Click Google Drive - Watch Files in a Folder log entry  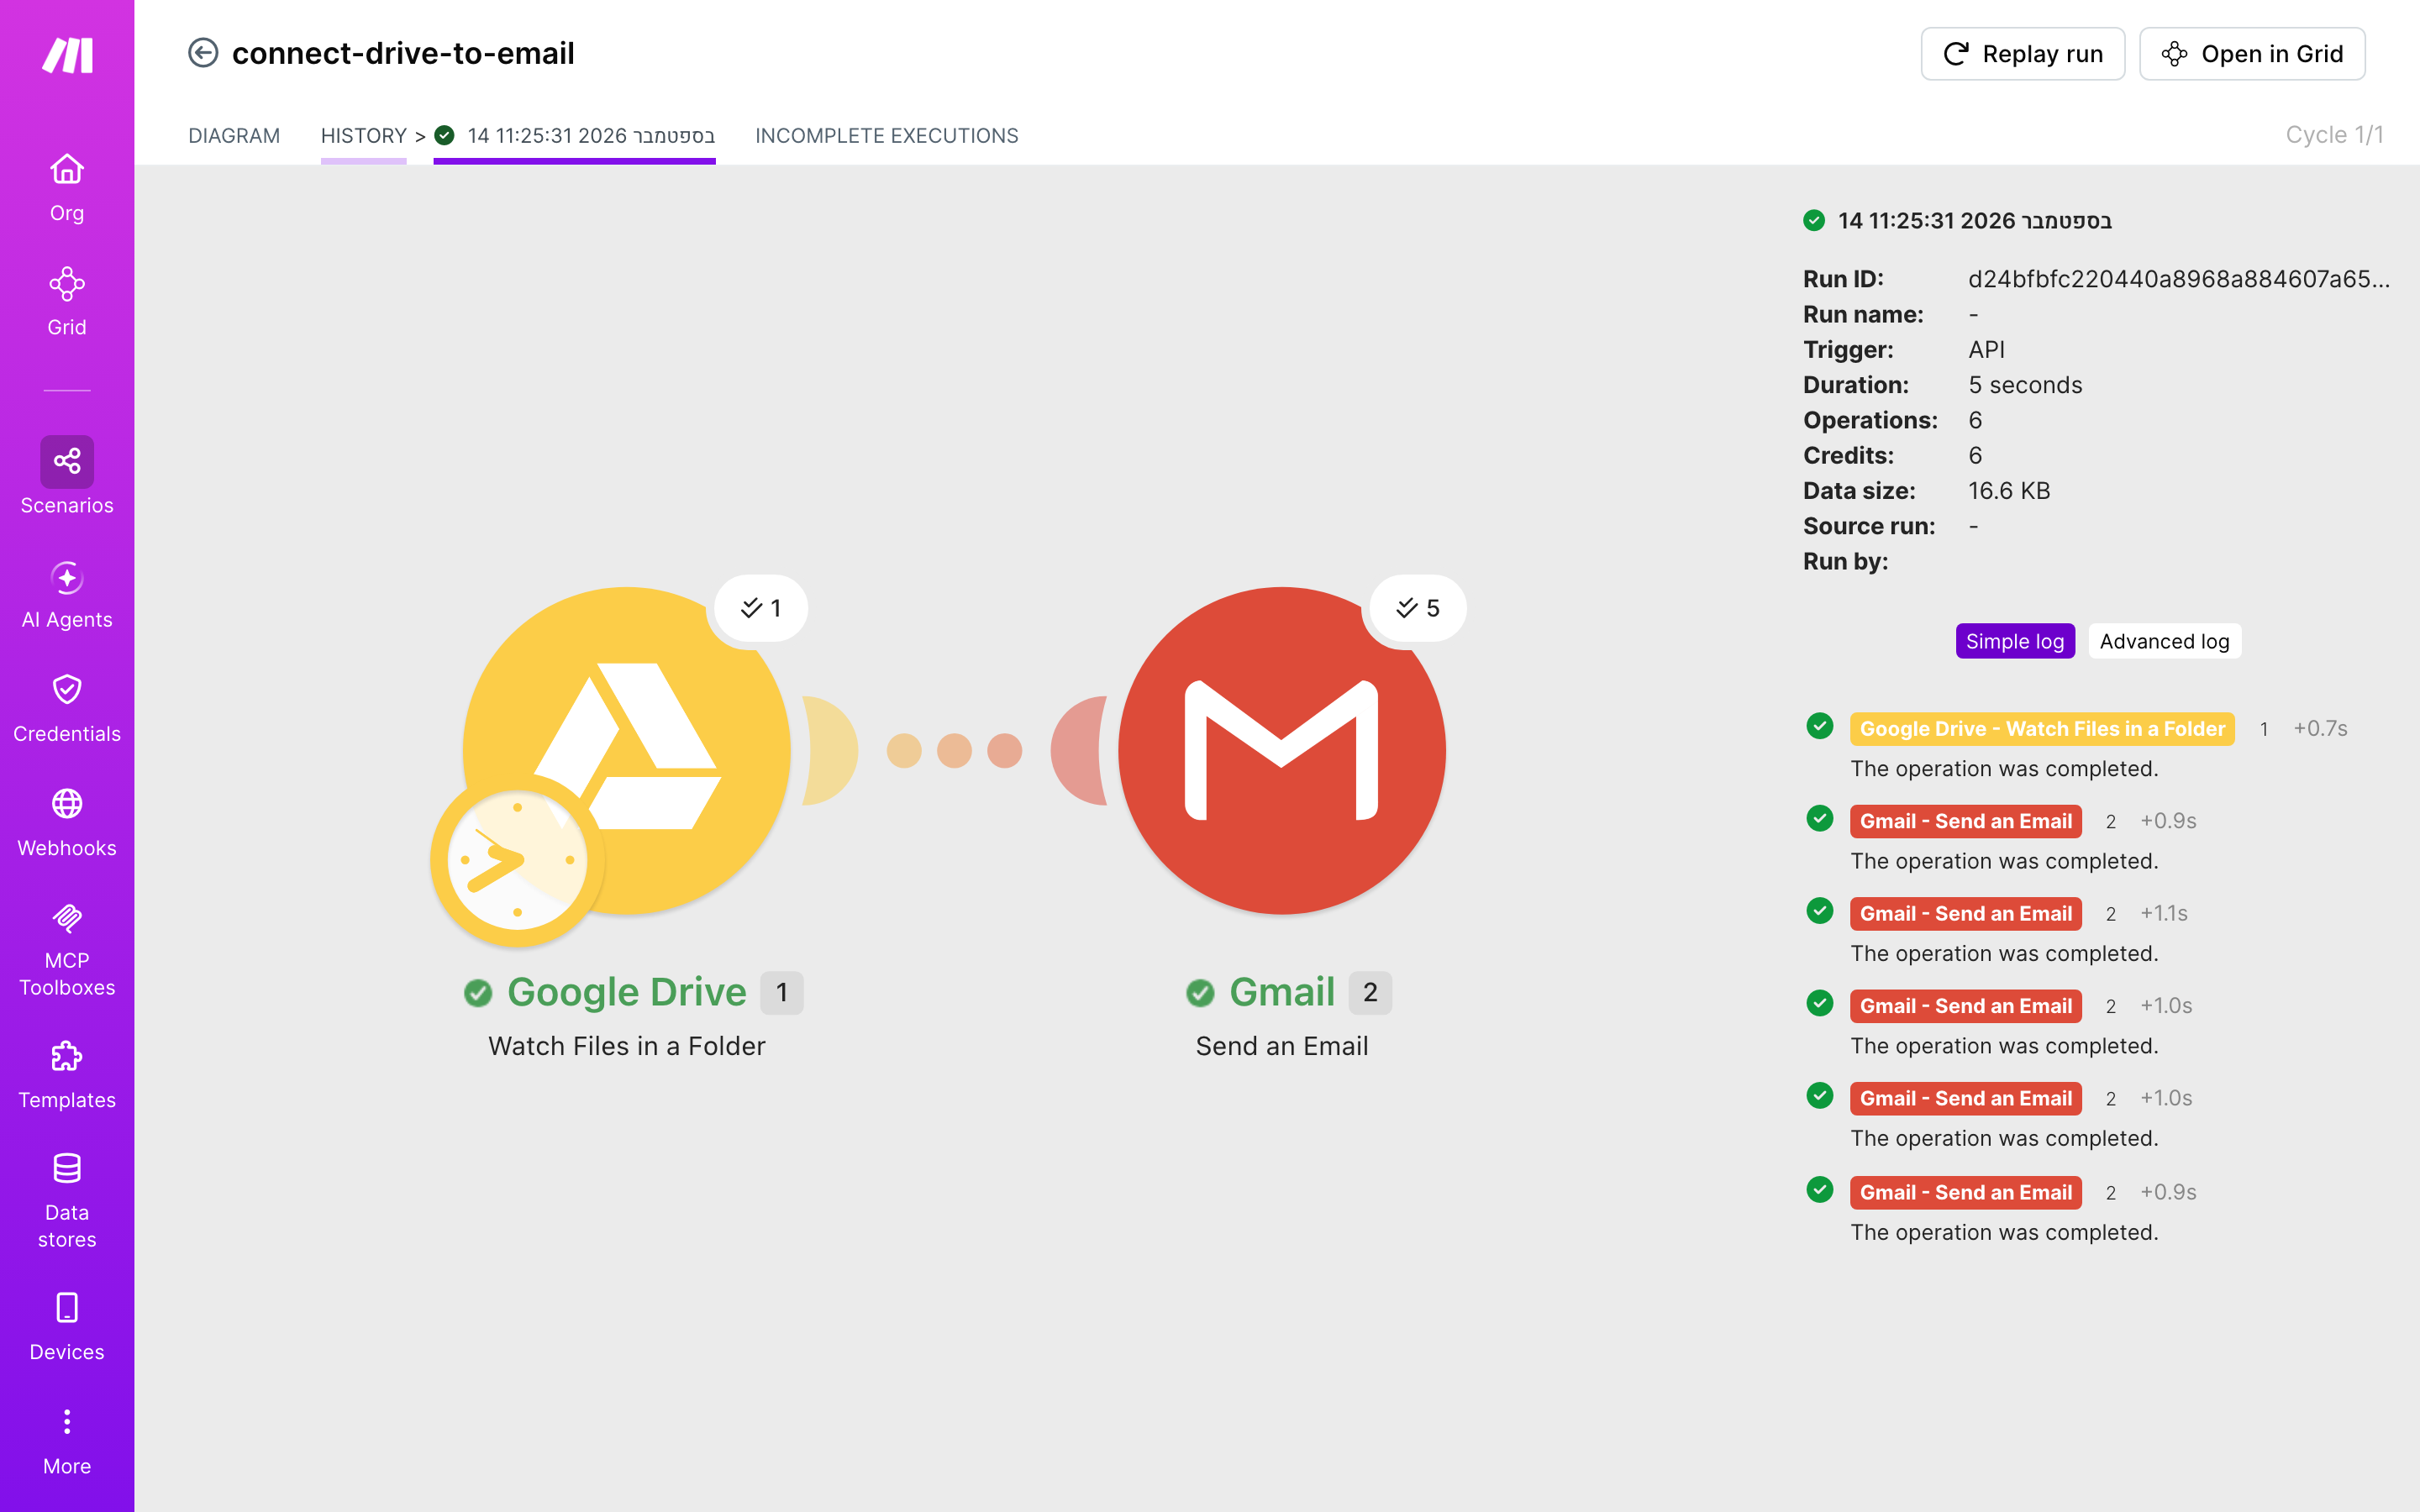click(2042, 729)
